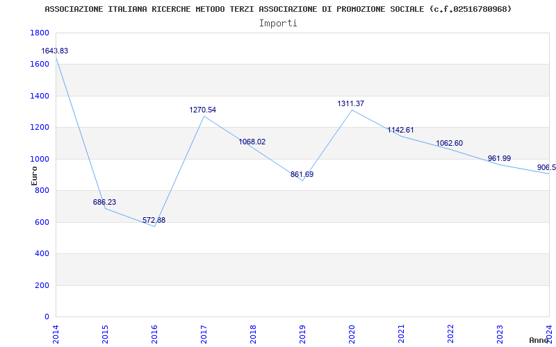Click the 1000 y-axis tick label

[40, 159]
